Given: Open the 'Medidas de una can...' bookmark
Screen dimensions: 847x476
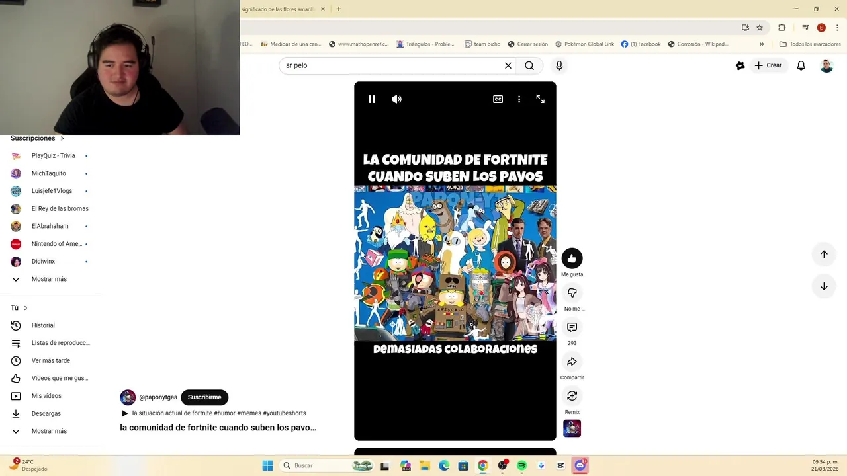Looking at the screenshot, I should (x=291, y=44).
